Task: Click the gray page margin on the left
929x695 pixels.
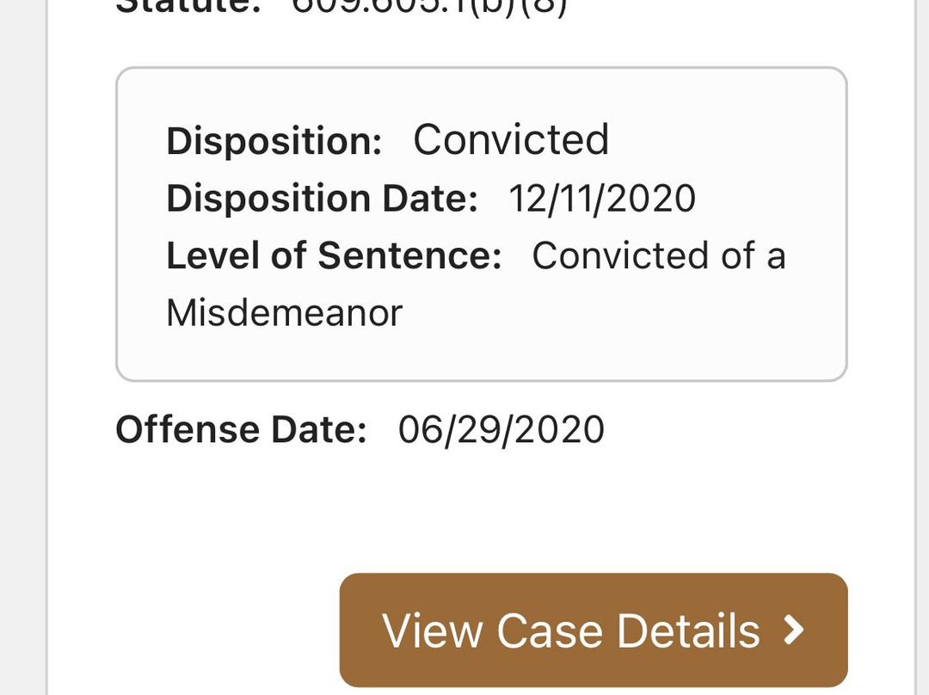Action: 22,344
